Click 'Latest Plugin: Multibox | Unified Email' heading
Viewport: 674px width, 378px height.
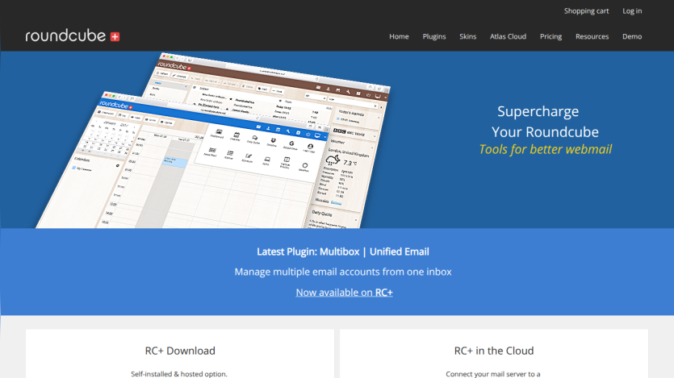click(x=343, y=251)
